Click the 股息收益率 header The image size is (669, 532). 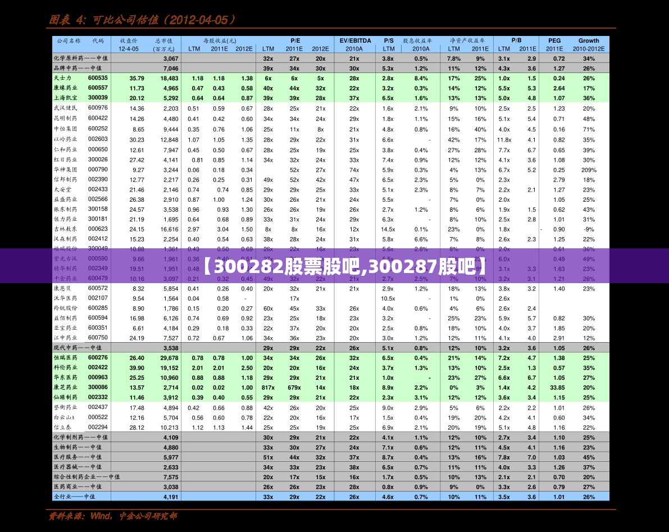click(x=417, y=41)
